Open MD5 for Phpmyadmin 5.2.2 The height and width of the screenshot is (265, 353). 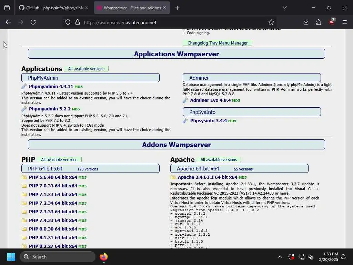(x=76, y=109)
